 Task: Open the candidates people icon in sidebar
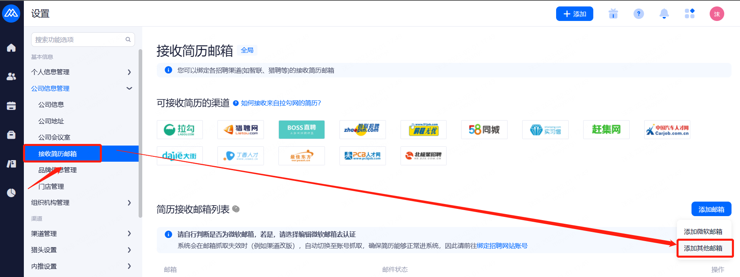[11, 77]
